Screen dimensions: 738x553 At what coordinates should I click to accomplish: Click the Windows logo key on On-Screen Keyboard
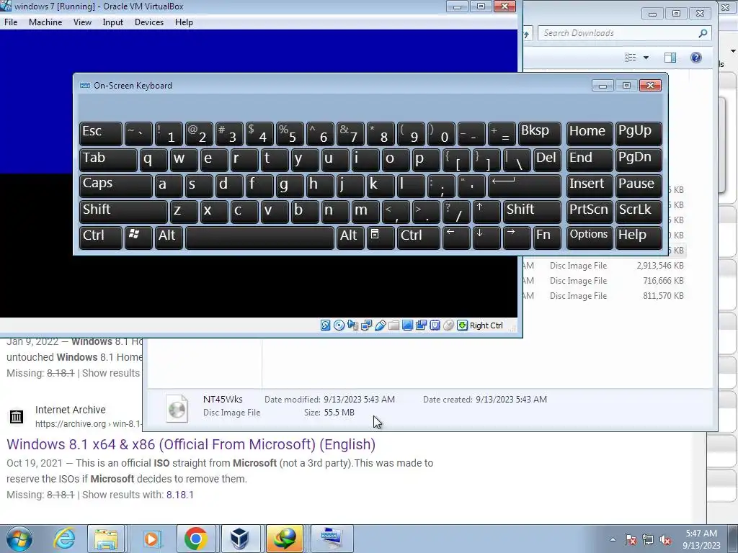tap(138, 237)
